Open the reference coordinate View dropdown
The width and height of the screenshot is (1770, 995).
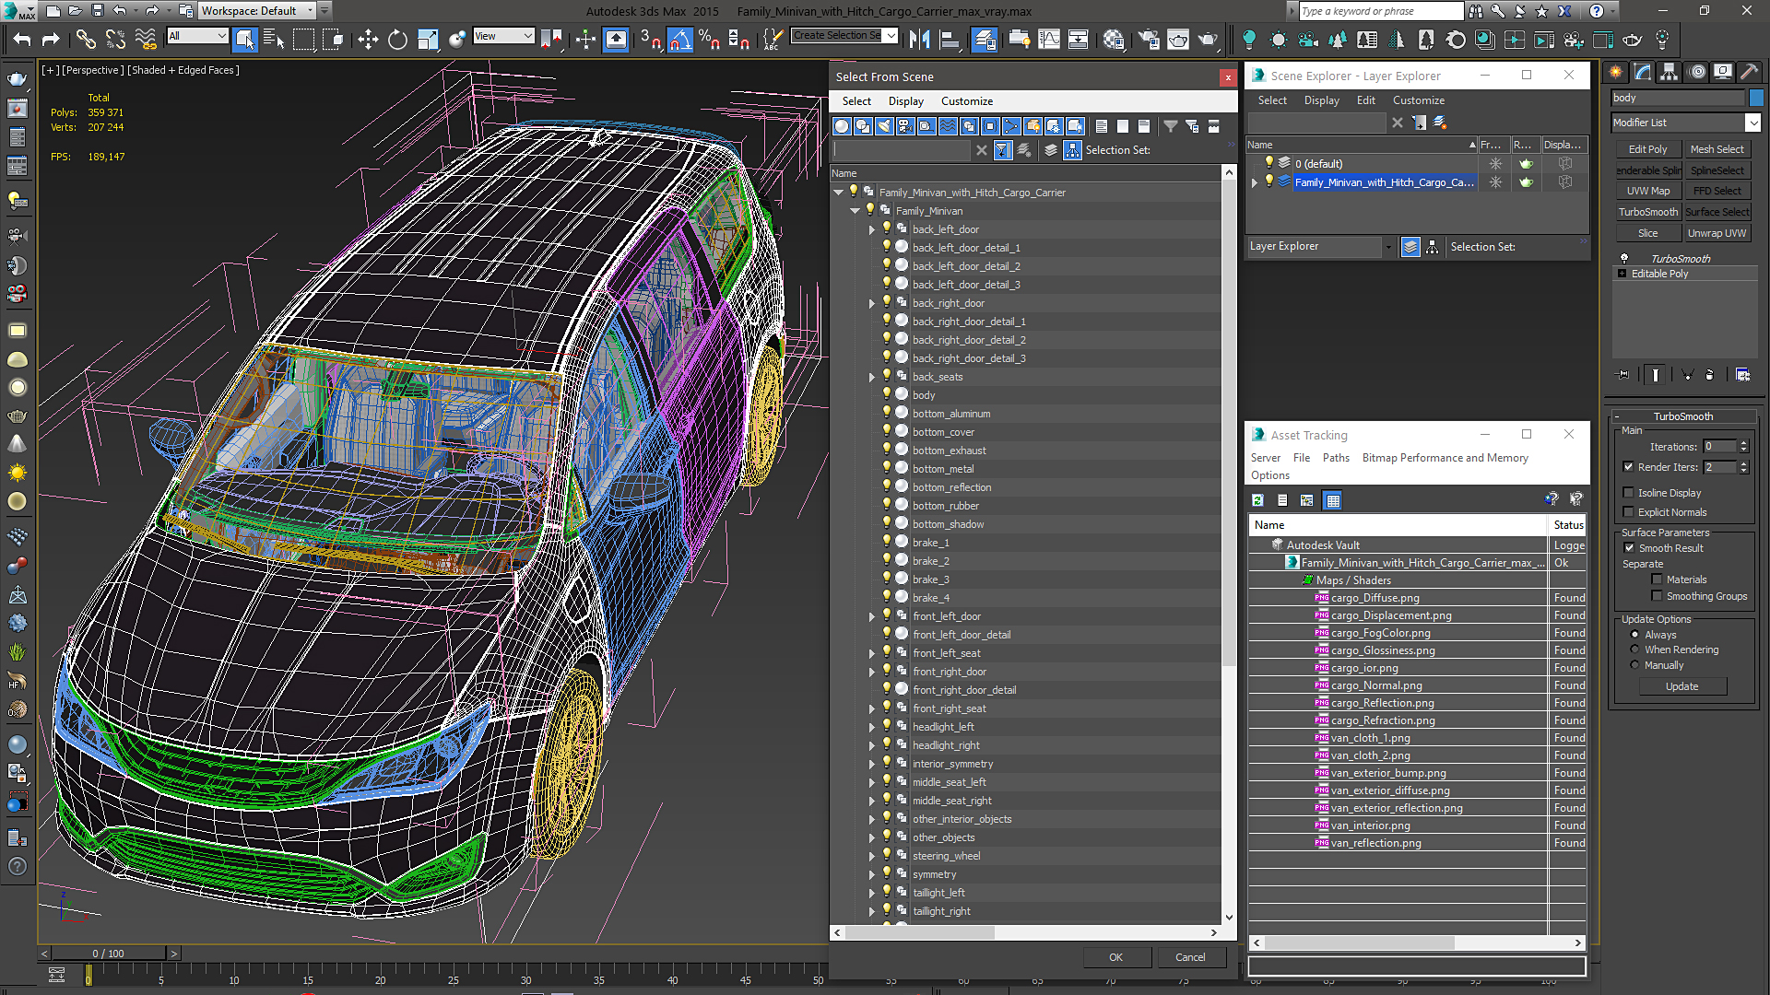click(x=503, y=36)
